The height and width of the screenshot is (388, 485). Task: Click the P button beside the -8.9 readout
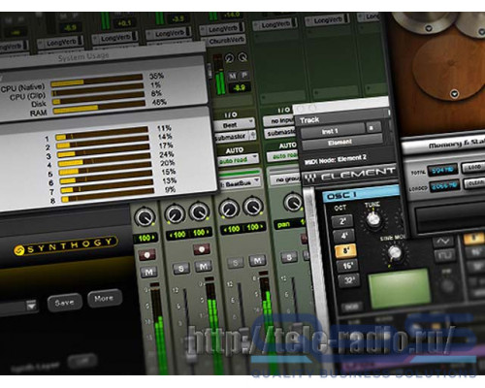point(244,75)
